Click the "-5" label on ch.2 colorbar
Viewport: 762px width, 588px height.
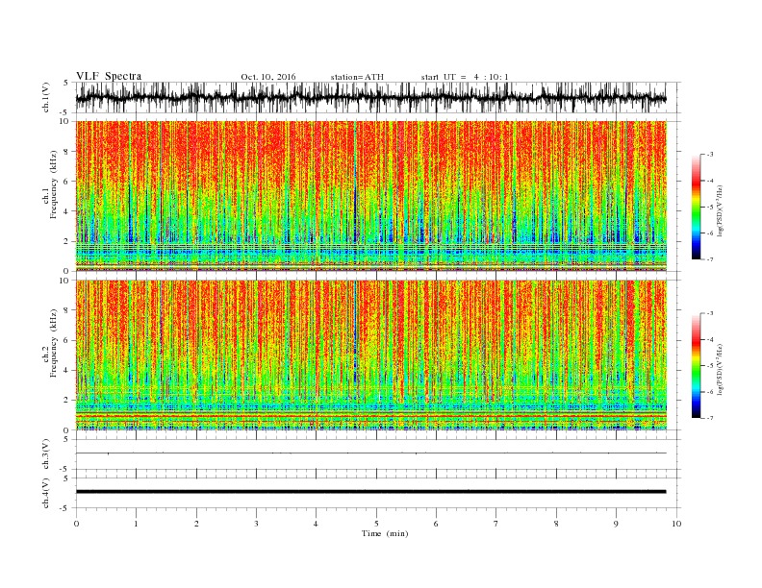tap(710, 366)
